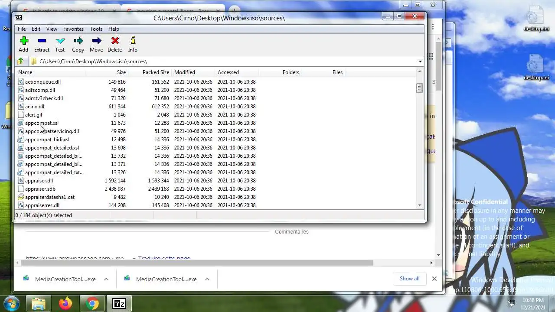Click the 7z logo in title bar
Viewport: 555px width, 312px height.
point(18,18)
